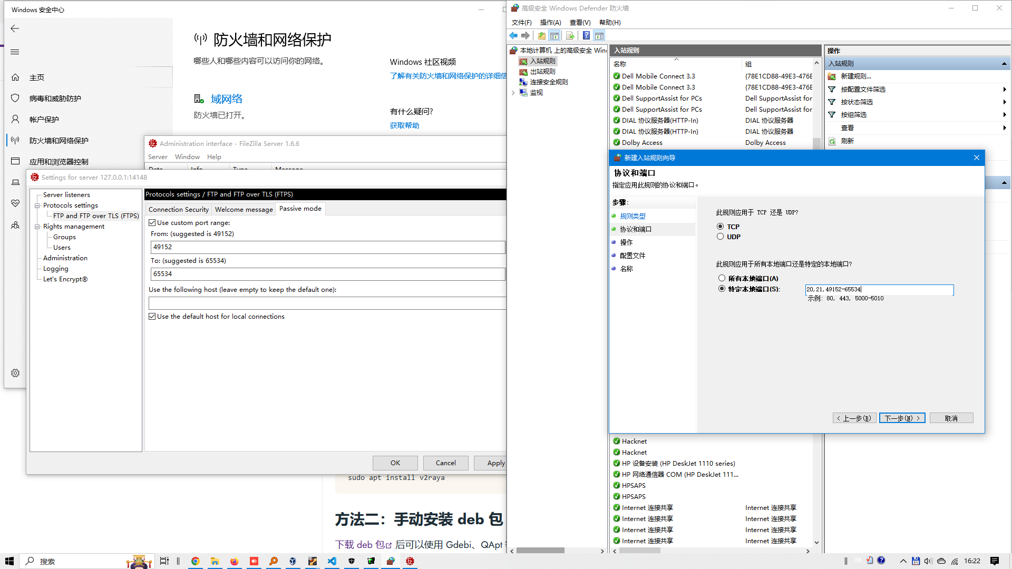The width and height of the screenshot is (1012, 569).
Task: Select 连接安全规则 in the firewall tree
Action: pyautogui.click(x=549, y=82)
